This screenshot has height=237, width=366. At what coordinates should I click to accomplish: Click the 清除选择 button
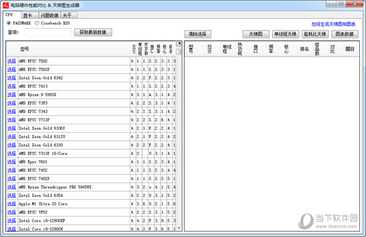point(198,34)
